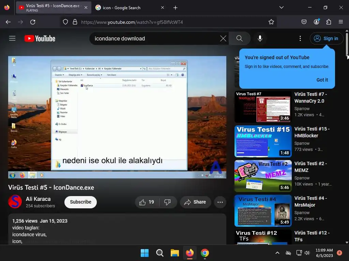This screenshot has height=261, width=349.
Task: Open Virüs Testi #7 - WannaCry 2.0 title
Action: pos(311,98)
